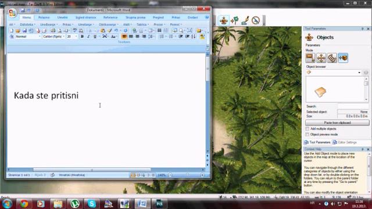Viewport: 372px width, 209px height.
Task: Click the folder thumbnail in Object browser
Action: [x=320, y=92]
